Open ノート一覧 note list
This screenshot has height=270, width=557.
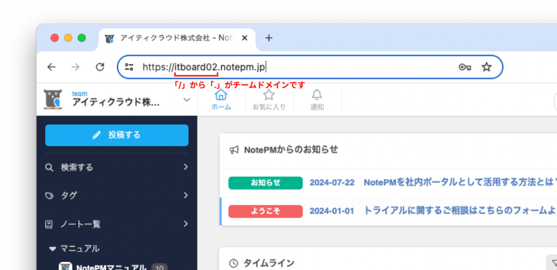coord(116,224)
